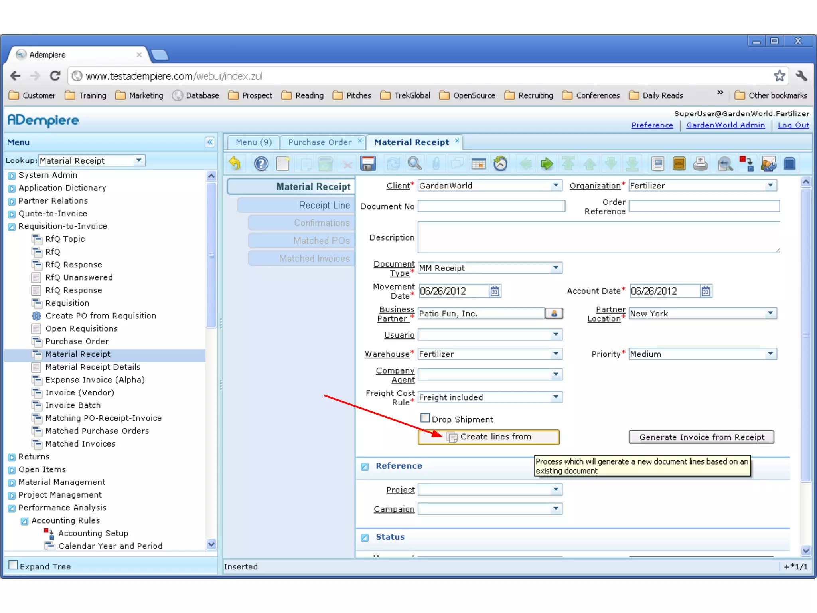Click the Order Reference input field
Screen dimensions: 817x613
point(704,206)
